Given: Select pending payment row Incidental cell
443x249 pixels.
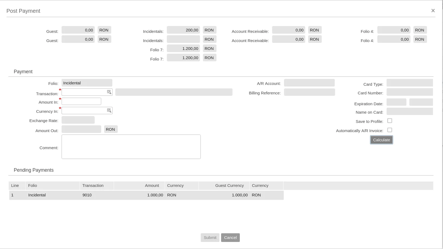Looking at the screenshot, I should click(53, 195).
